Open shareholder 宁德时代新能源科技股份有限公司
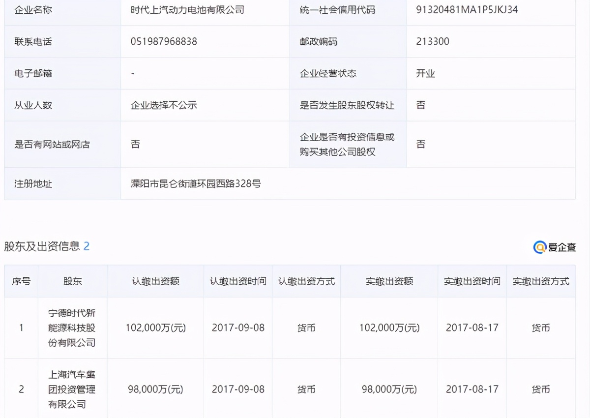 [x=72, y=328]
